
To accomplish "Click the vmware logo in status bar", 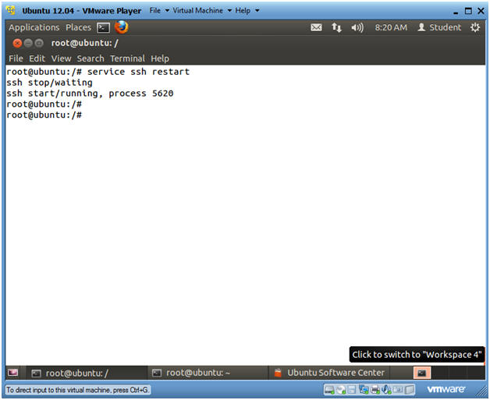I will tap(446, 389).
